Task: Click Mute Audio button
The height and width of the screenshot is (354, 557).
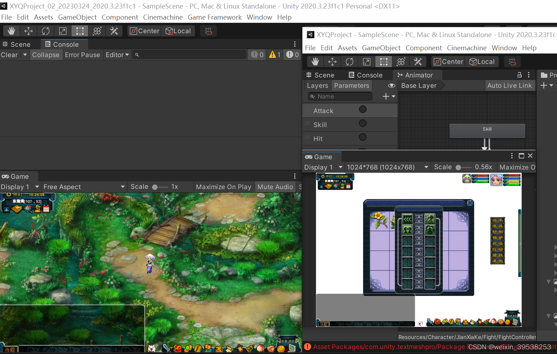Action: (x=275, y=187)
